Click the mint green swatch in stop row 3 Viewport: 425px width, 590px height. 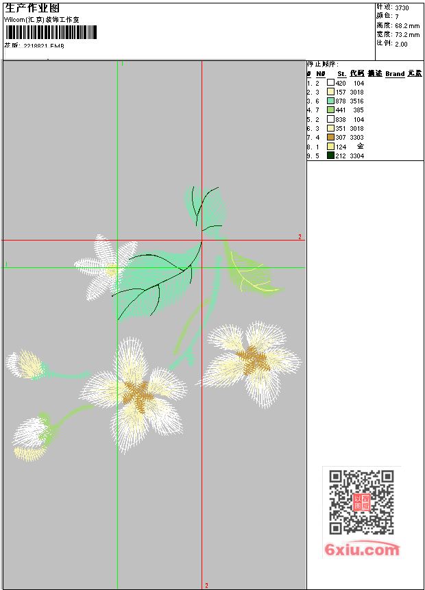click(330, 101)
